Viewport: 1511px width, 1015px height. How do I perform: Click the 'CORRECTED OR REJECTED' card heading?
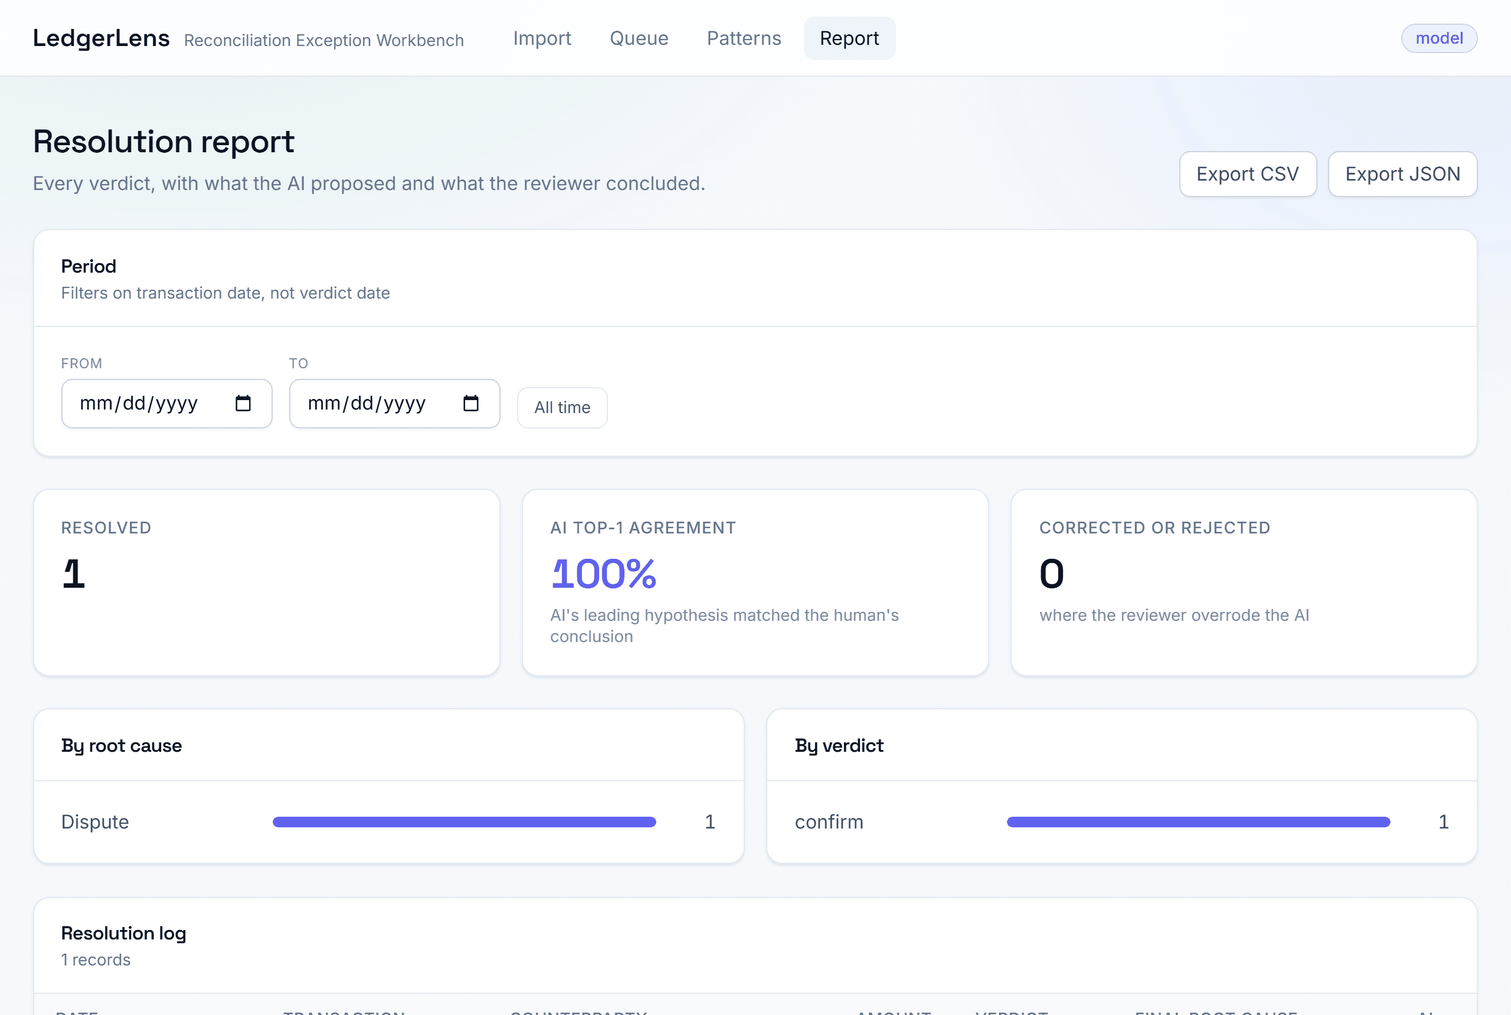(1154, 528)
